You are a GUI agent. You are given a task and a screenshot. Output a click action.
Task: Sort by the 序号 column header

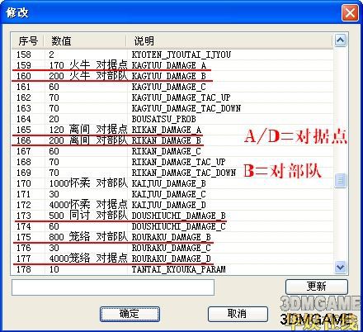(x=28, y=41)
